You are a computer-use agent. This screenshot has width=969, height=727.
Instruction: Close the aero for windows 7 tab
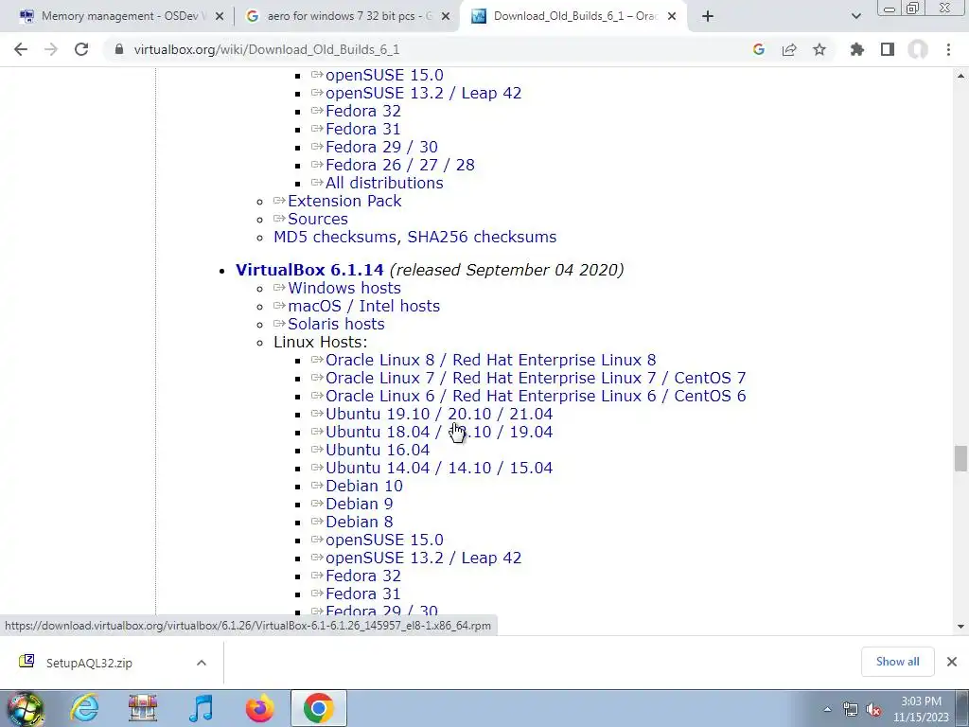tap(446, 17)
